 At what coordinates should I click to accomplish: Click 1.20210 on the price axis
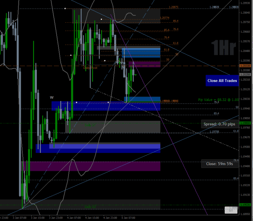click(245, 80)
